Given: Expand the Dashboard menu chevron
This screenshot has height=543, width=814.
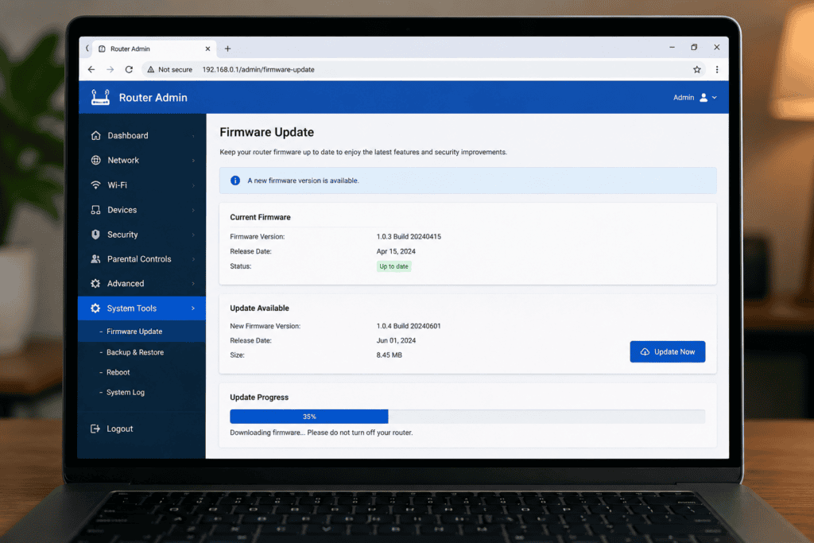Looking at the screenshot, I should (193, 136).
